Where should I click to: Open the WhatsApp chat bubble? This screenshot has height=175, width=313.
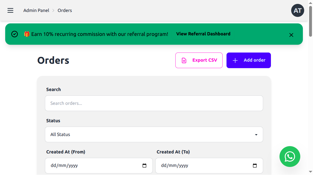click(x=290, y=157)
